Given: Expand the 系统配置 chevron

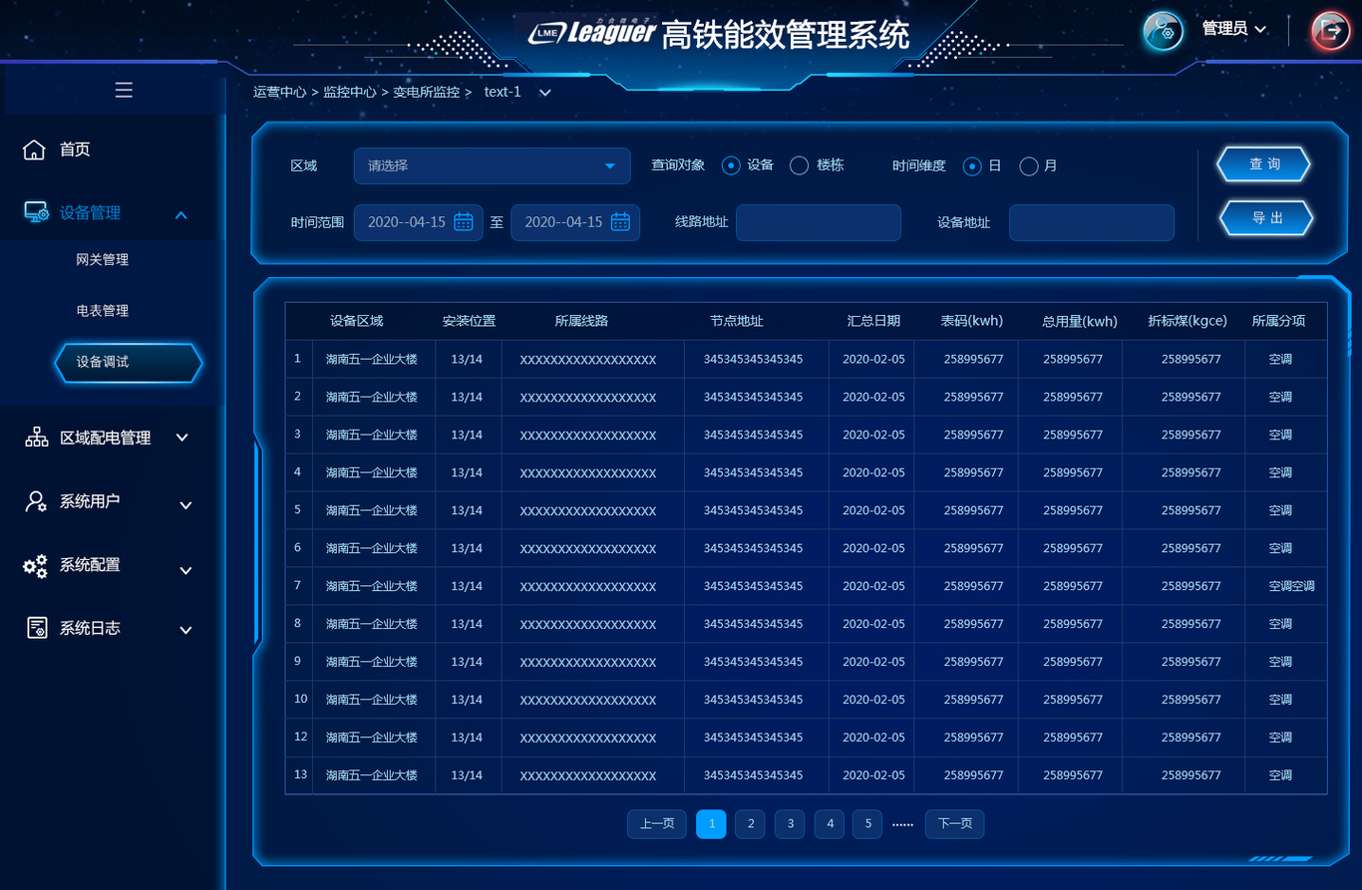Looking at the screenshot, I should tap(185, 570).
